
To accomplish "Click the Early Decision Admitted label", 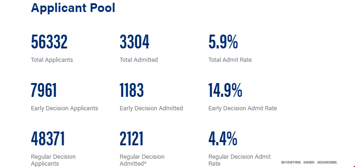I will tap(151, 108).
